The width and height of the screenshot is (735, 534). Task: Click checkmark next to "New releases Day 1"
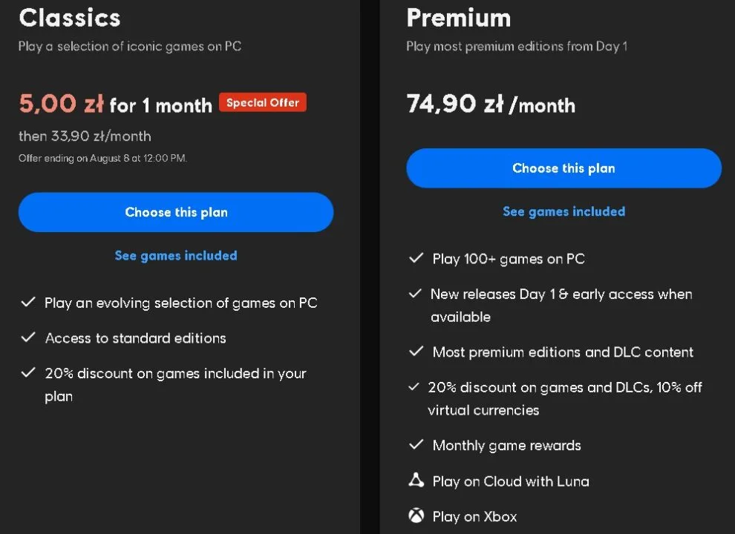416,294
